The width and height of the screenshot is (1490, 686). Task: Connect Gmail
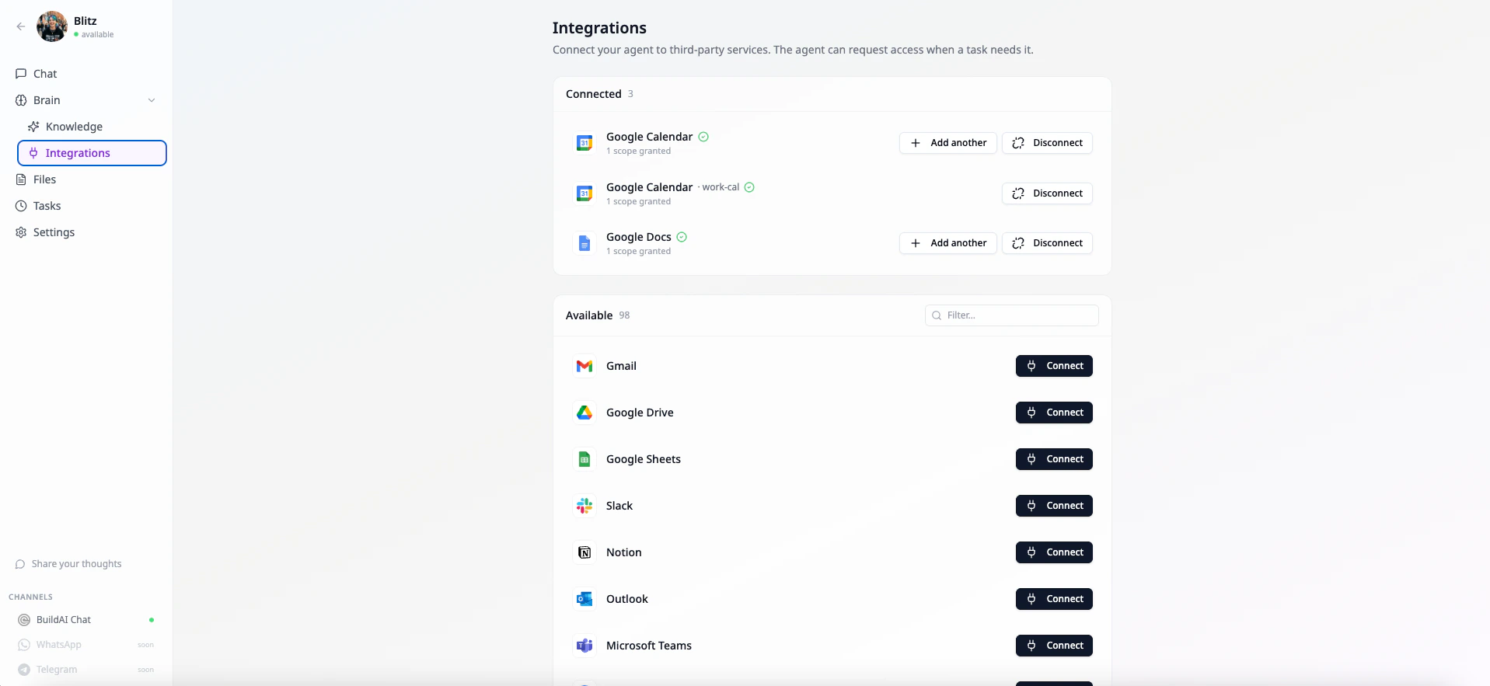(x=1054, y=366)
